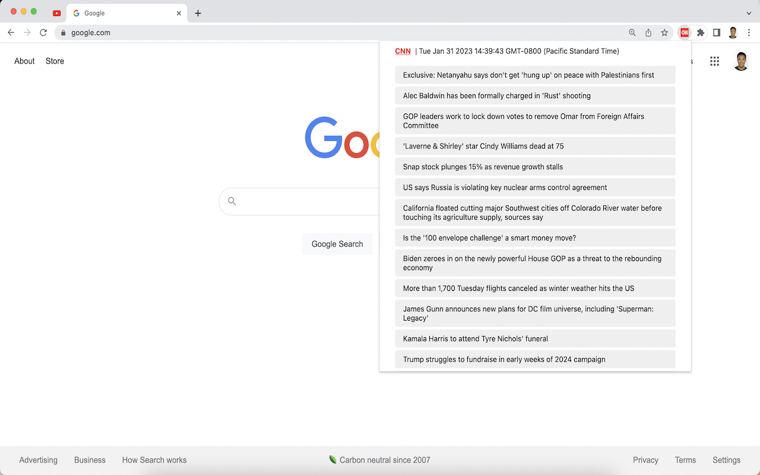
Task: Open the Google apps grid
Action: (714, 61)
